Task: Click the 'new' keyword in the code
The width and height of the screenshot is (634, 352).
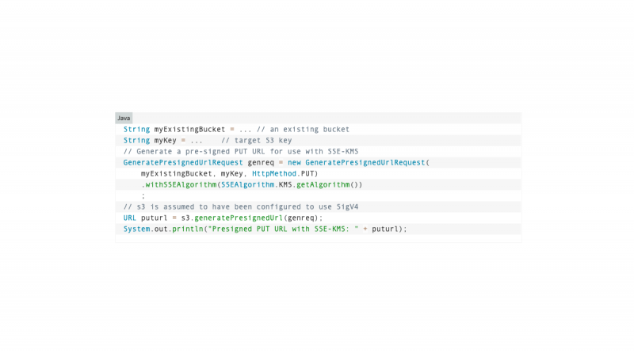Action: click(x=294, y=162)
